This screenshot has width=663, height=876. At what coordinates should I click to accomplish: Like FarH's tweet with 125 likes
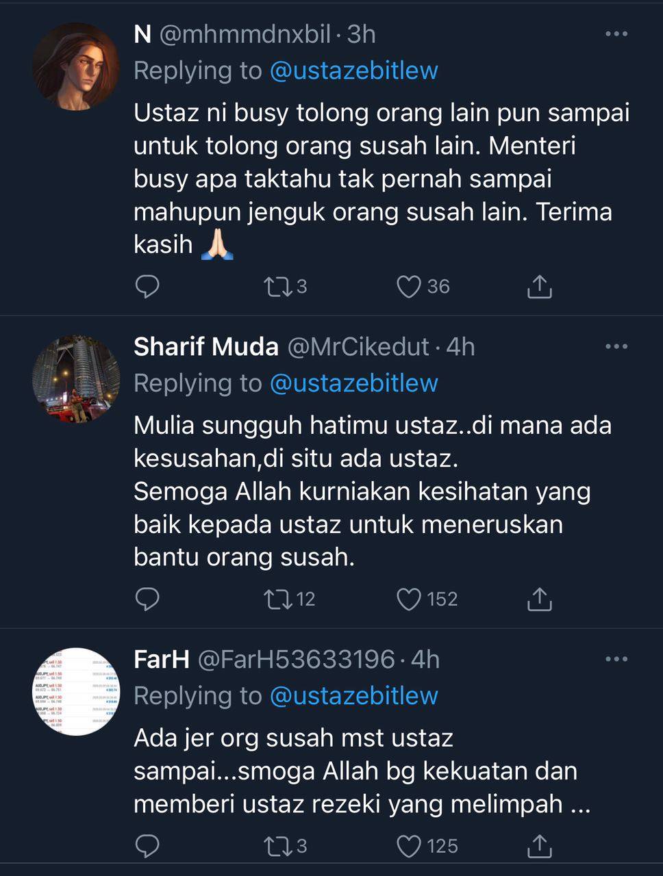(x=409, y=847)
